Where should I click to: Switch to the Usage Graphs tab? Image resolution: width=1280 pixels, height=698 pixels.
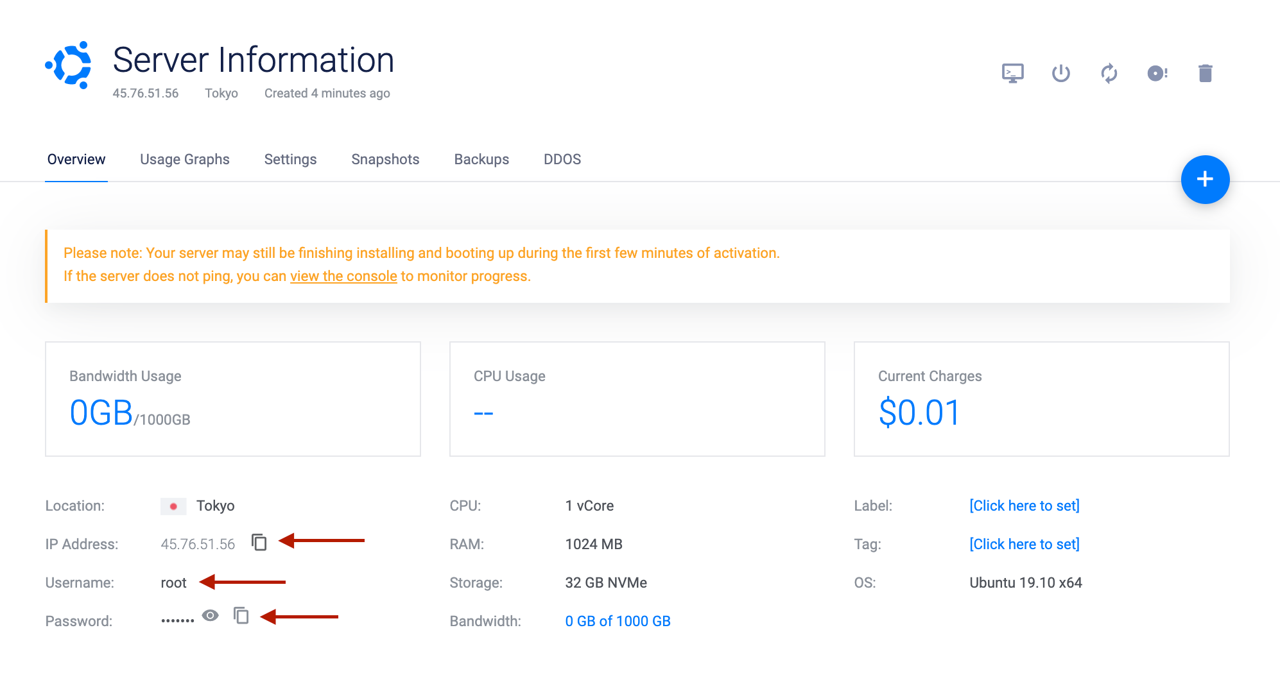[184, 159]
